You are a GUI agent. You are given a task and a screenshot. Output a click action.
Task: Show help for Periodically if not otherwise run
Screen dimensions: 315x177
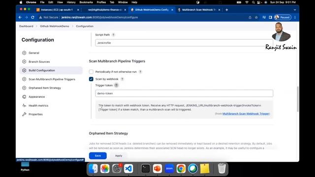tap(140, 72)
